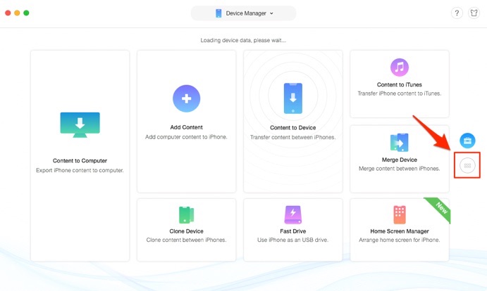487x291 pixels.
Task: Click the chevron beside Device Manager
Action: [x=271, y=13]
